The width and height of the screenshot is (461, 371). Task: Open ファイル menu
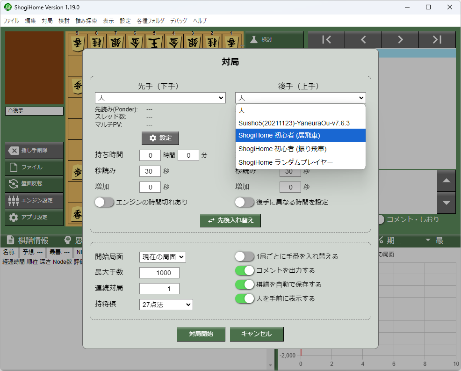point(11,21)
